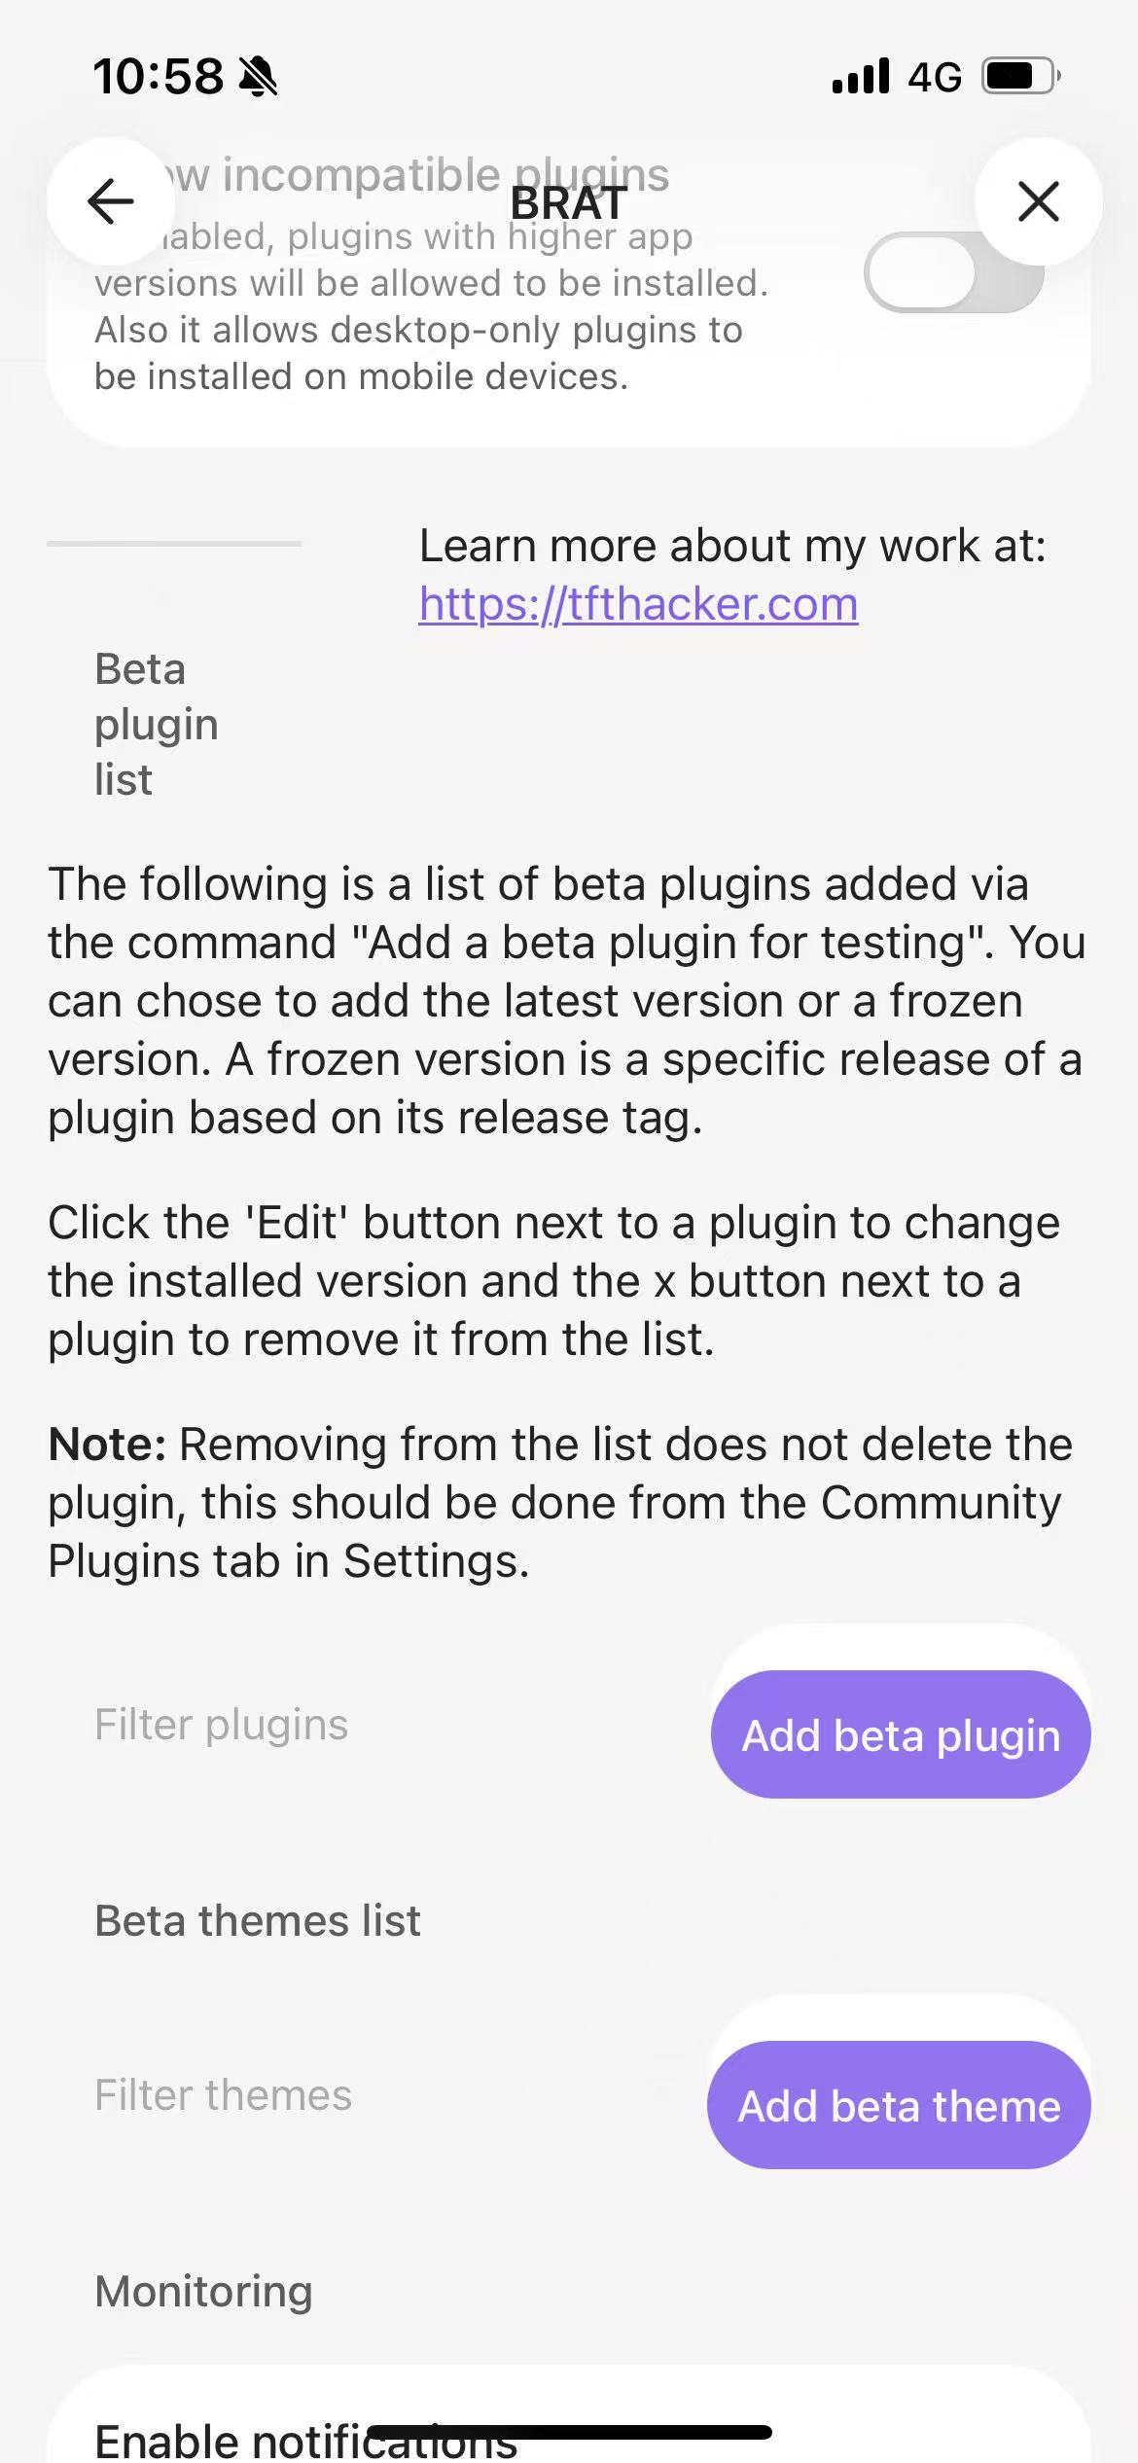1138x2463 pixels.
Task: Tap the Beta themes list heading
Action: (258, 1921)
